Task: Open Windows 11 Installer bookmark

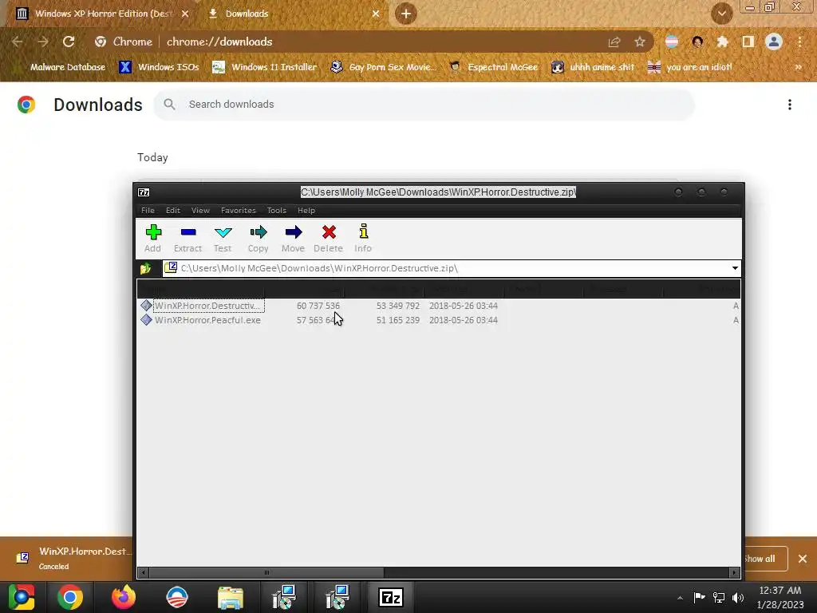Action: (265, 67)
